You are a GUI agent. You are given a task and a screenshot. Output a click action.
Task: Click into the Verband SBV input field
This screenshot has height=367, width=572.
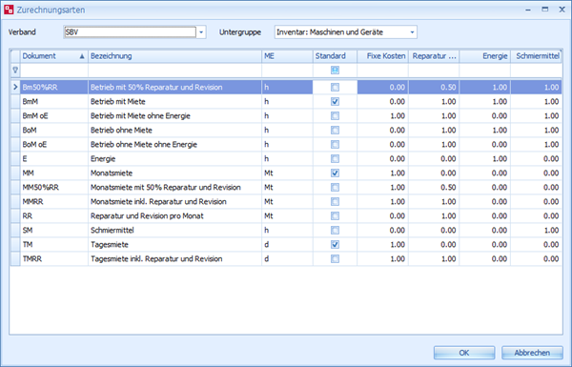[130, 32]
